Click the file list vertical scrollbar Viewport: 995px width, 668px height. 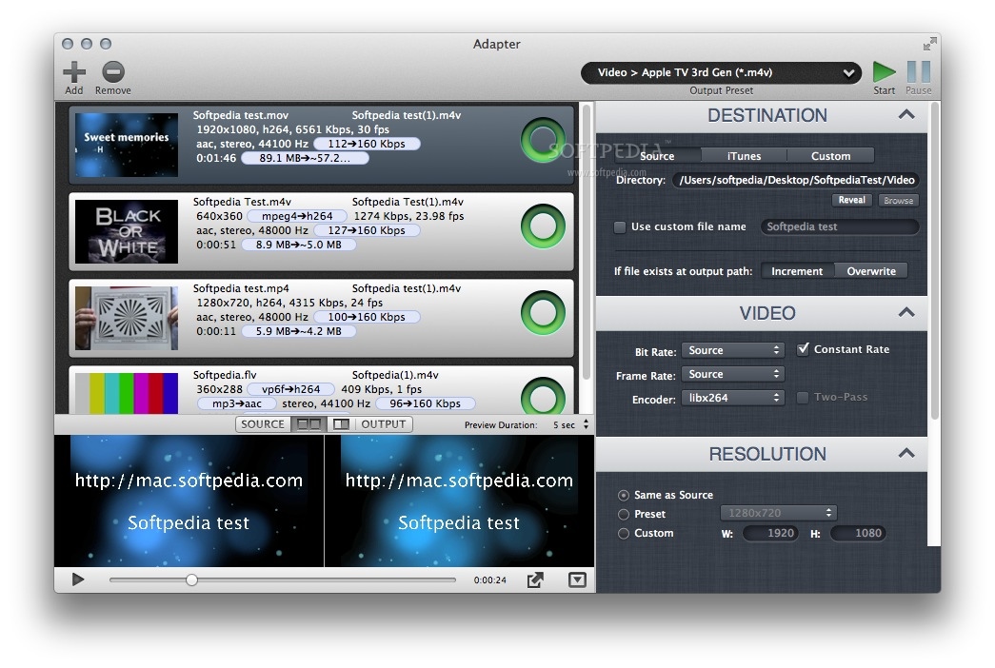point(587,241)
